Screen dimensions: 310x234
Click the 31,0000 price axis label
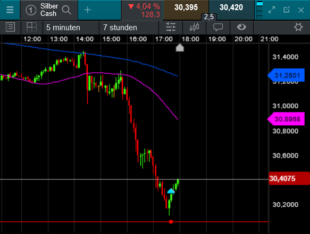click(286, 106)
